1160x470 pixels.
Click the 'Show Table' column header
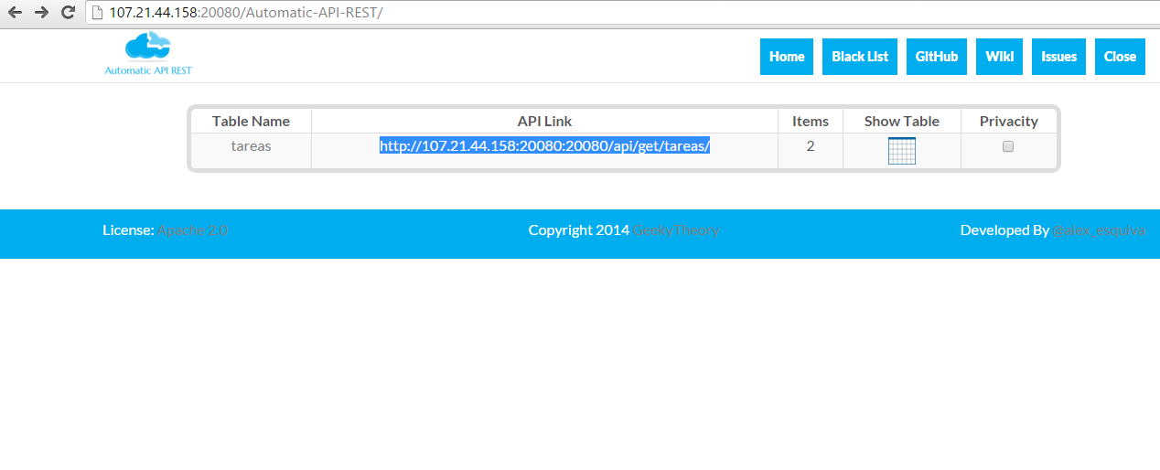pos(902,121)
